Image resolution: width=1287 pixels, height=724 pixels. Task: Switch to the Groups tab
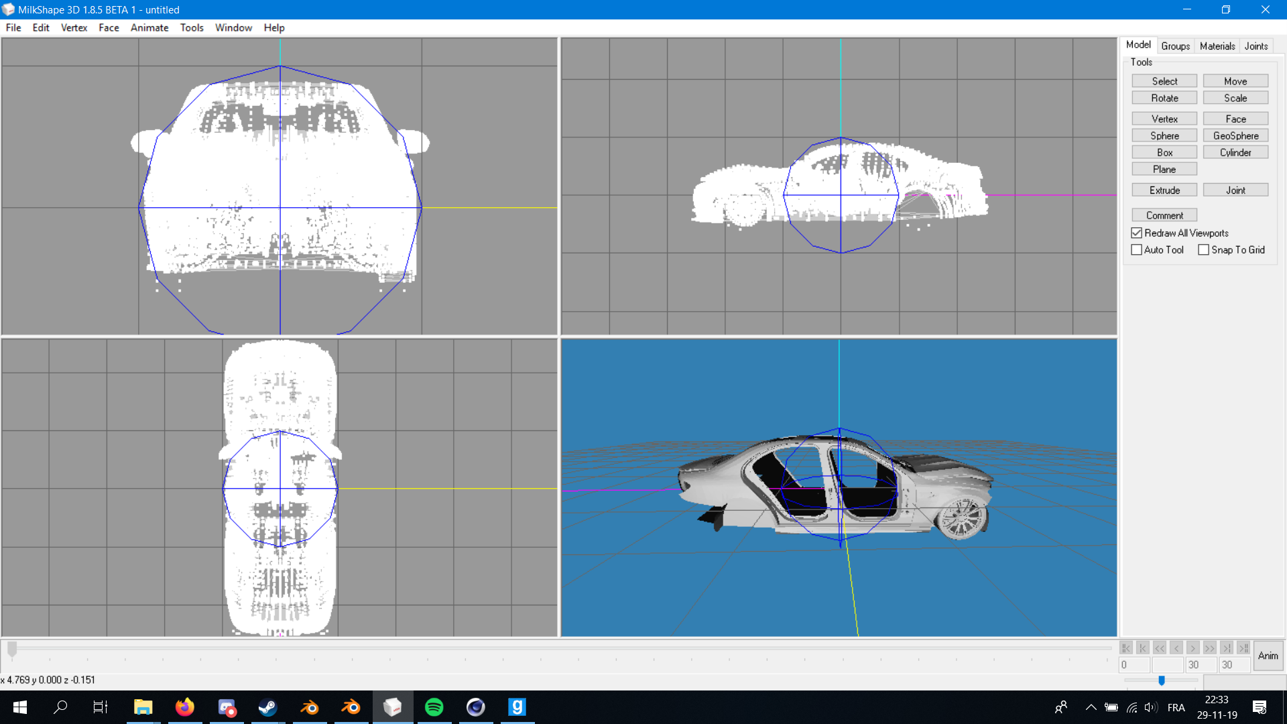pos(1175,46)
